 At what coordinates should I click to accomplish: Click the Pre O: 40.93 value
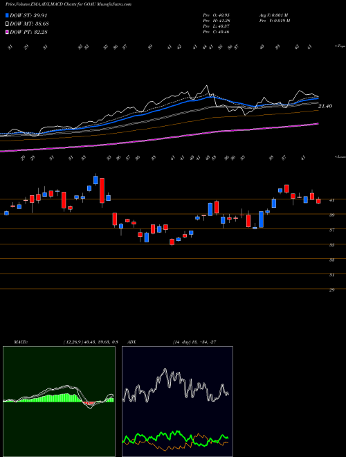[x=217, y=15]
